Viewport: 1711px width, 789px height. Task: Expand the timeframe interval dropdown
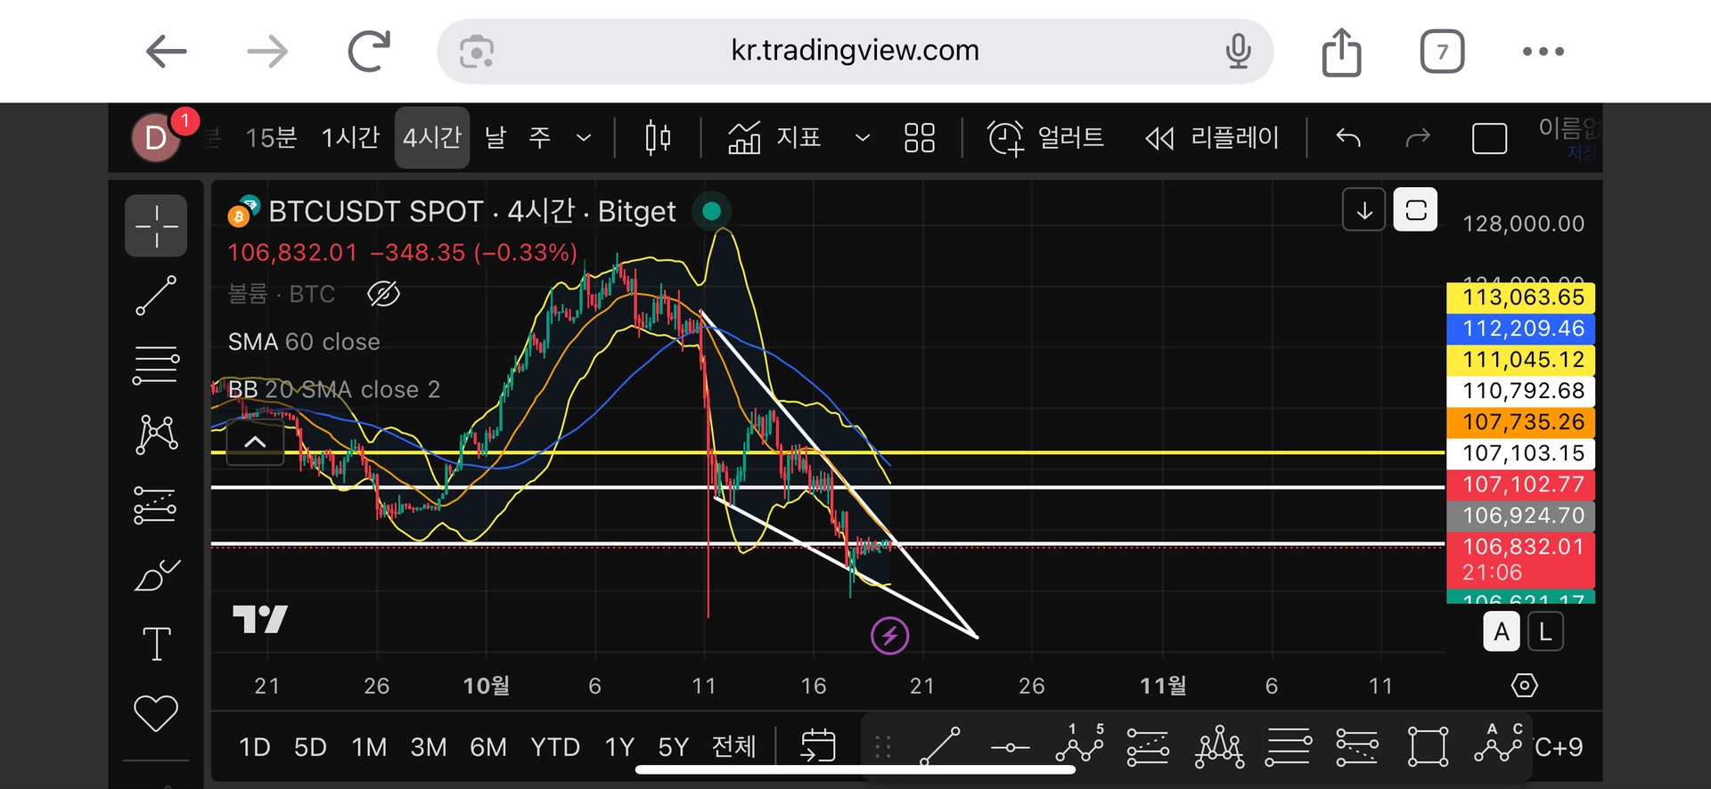tap(584, 138)
